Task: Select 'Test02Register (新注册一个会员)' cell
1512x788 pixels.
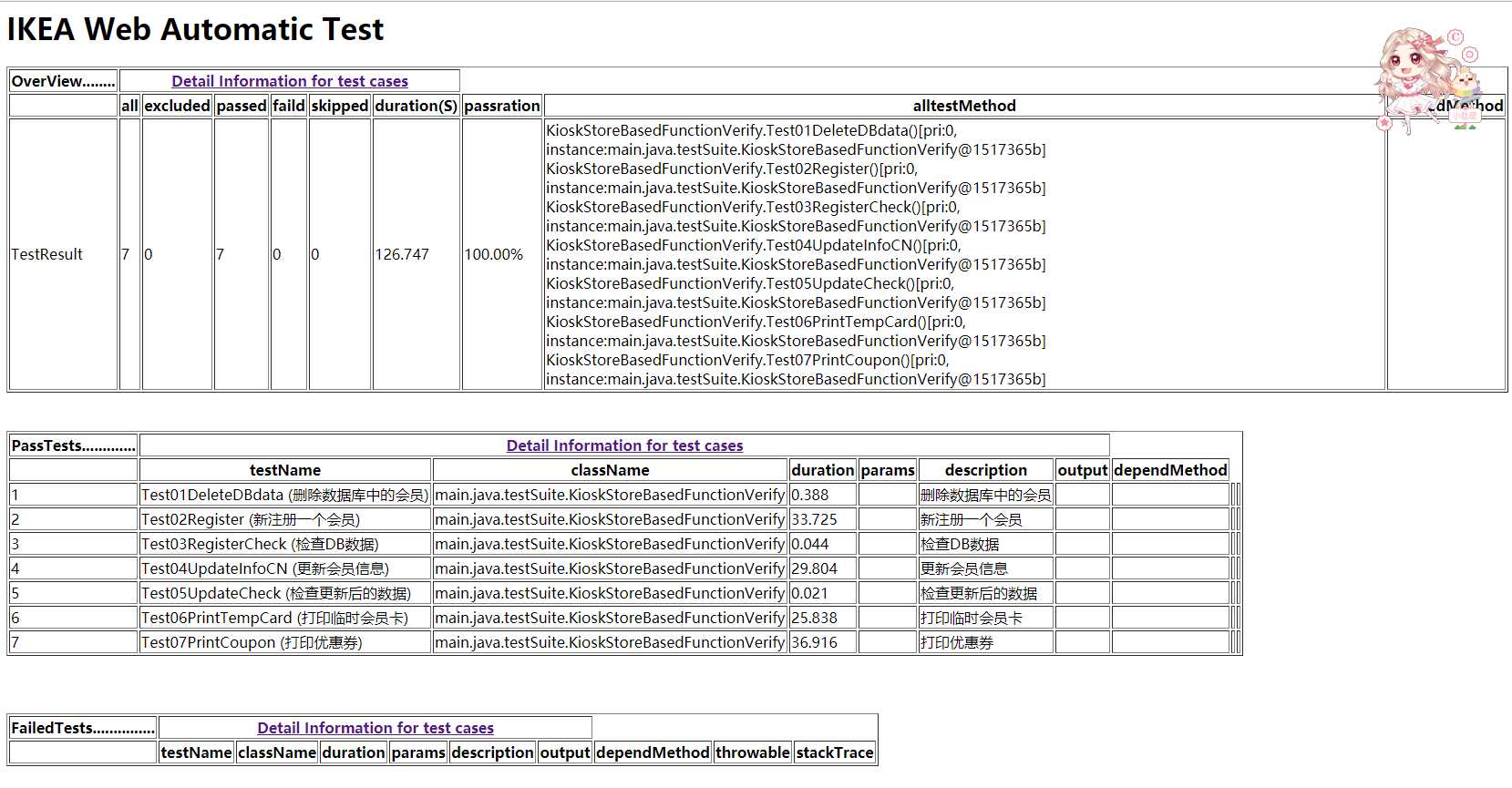Action: 285,519
